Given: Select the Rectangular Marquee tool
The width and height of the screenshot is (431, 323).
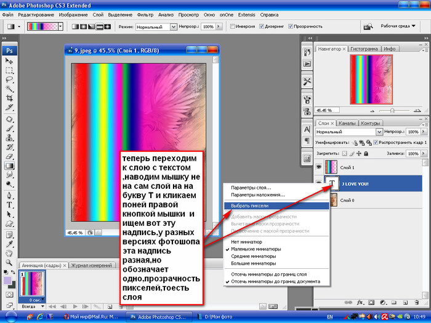Looking at the screenshot, I should pos(9,70).
